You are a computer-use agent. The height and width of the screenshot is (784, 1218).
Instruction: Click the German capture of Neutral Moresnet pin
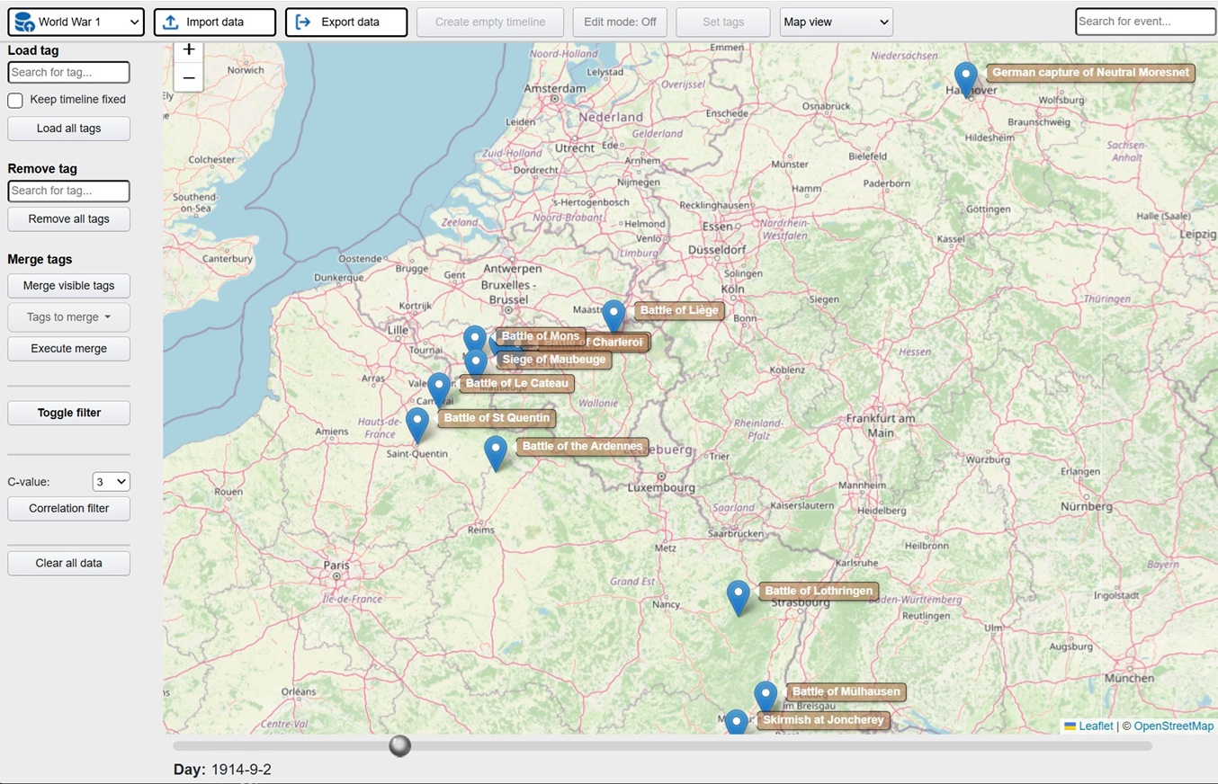[965, 77]
